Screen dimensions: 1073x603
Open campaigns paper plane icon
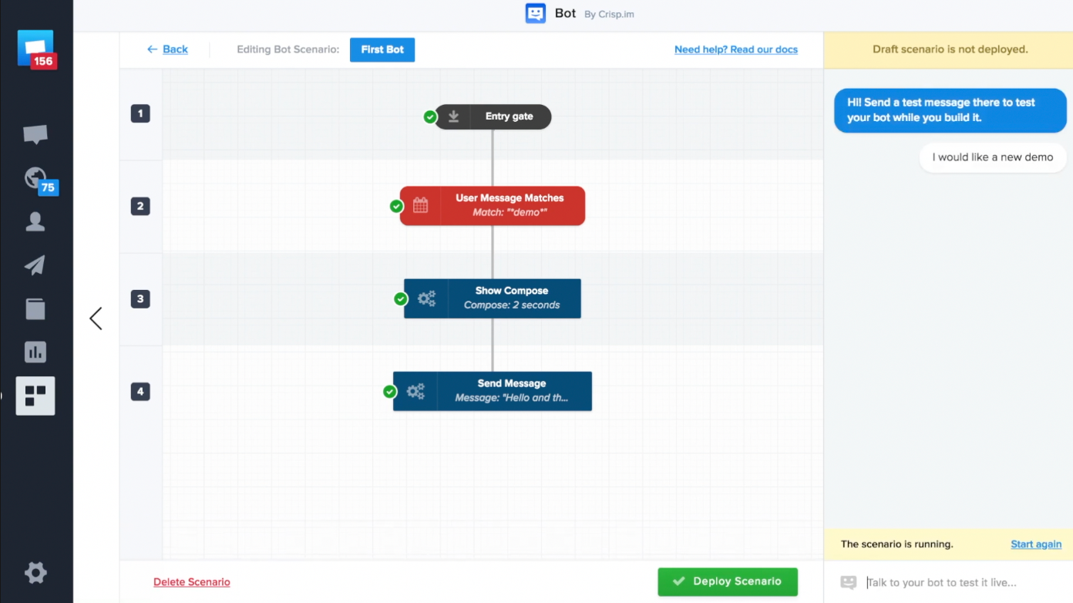click(x=35, y=265)
